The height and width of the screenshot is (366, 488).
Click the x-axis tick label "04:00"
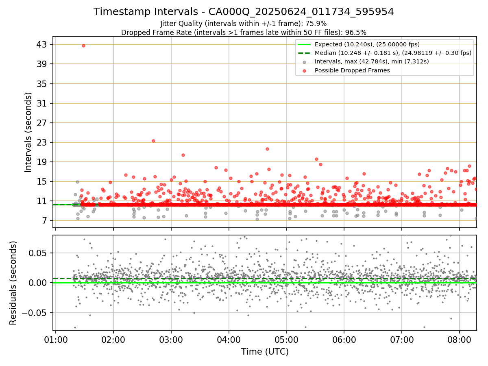[x=229, y=340]
